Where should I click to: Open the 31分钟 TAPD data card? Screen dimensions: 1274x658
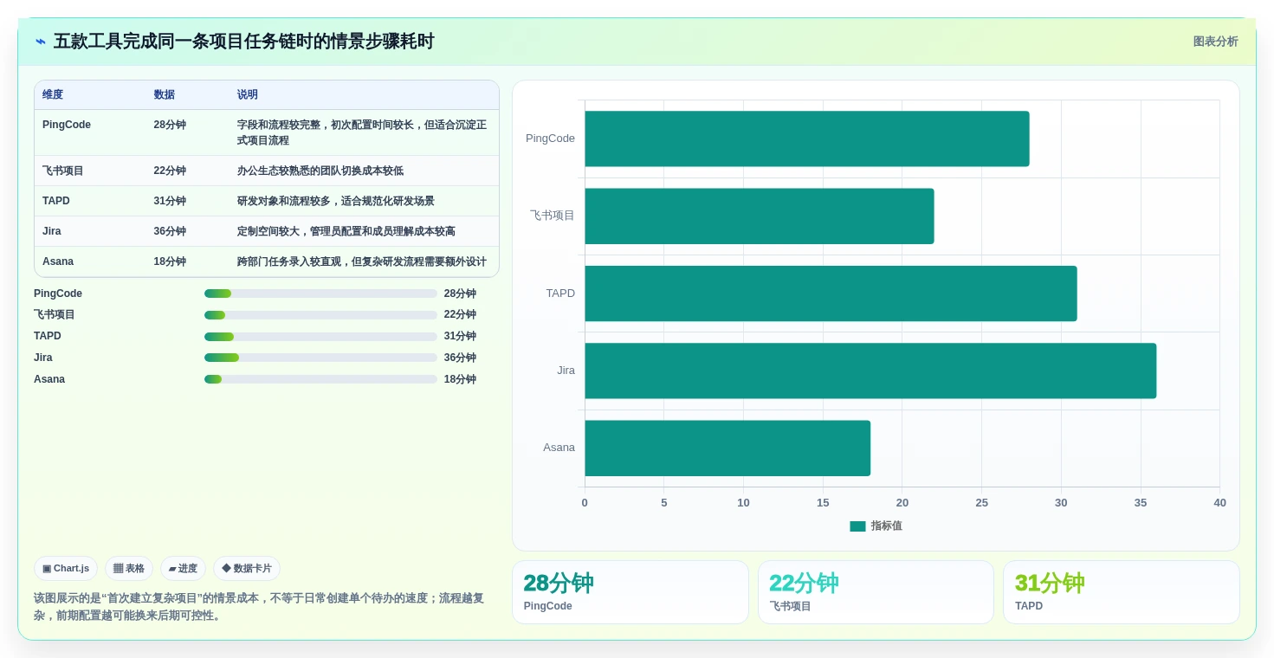[x=1122, y=592]
